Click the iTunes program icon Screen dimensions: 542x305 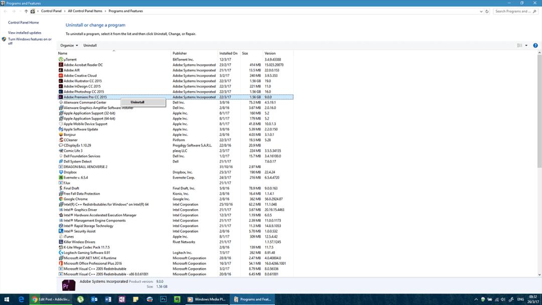point(61,237)
